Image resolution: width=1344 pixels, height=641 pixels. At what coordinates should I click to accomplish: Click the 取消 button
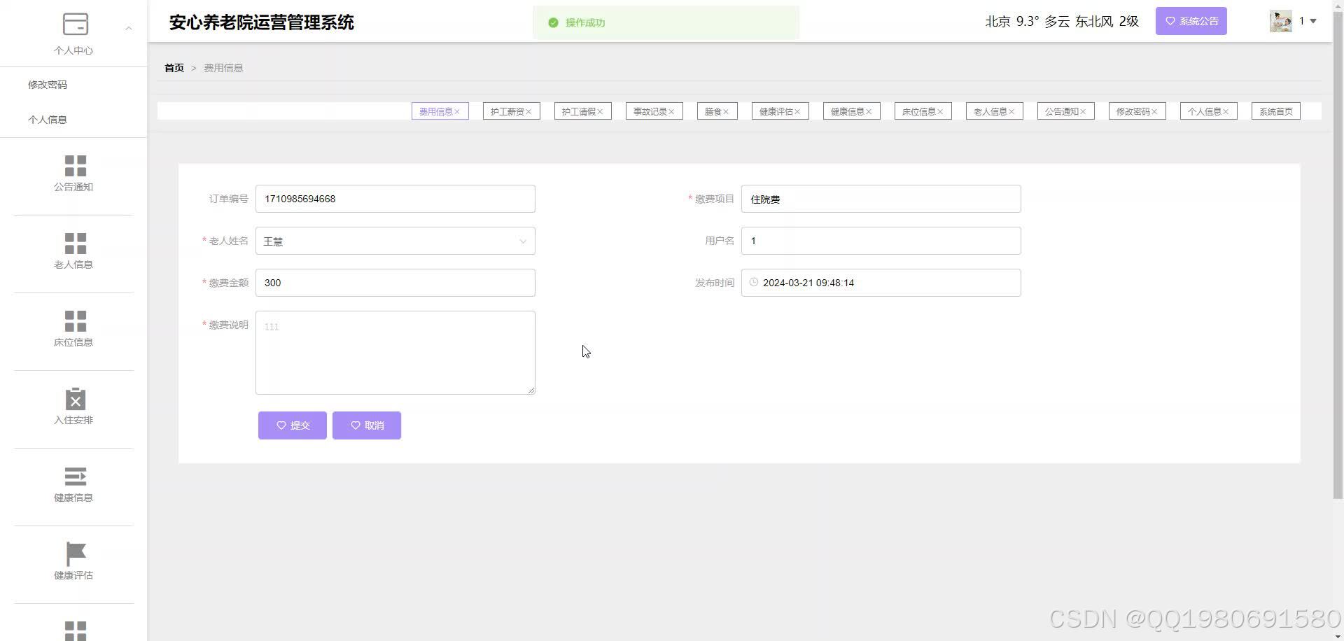click(367, 425)
